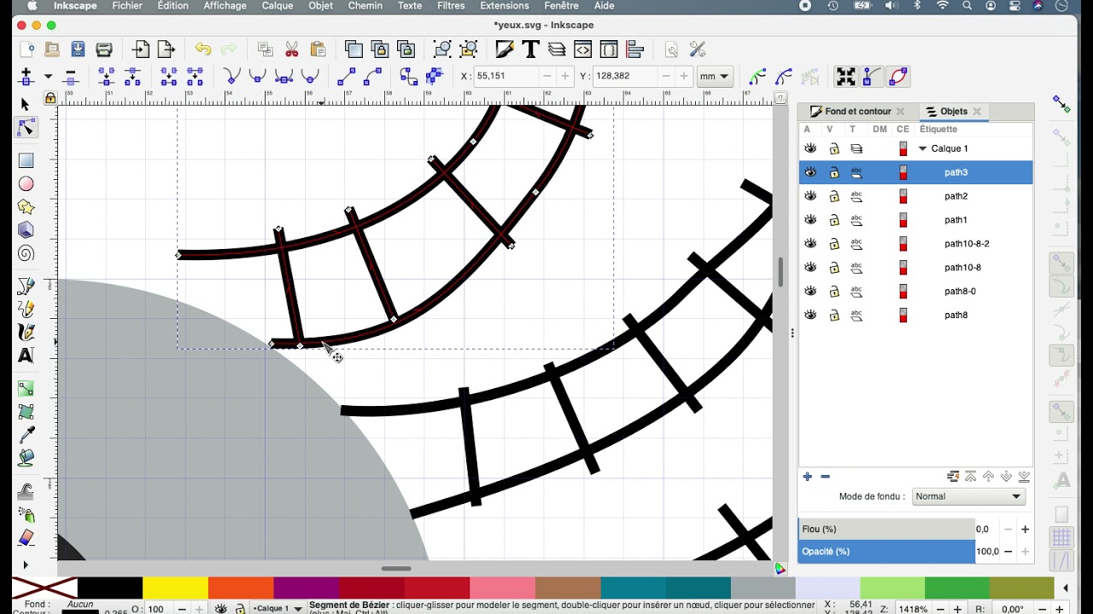This screenshot has height=614, width=1093.
Task: Open the Chemin menu
Action: pyautogui.click(x=365, y=6)
